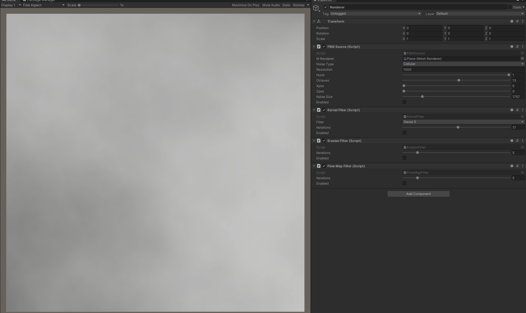Open presets for Kernel Filter component
Screen dimensions: 526x313
pos(517,110)
